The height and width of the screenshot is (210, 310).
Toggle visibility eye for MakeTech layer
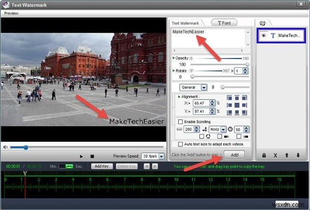tap(263, 35)
